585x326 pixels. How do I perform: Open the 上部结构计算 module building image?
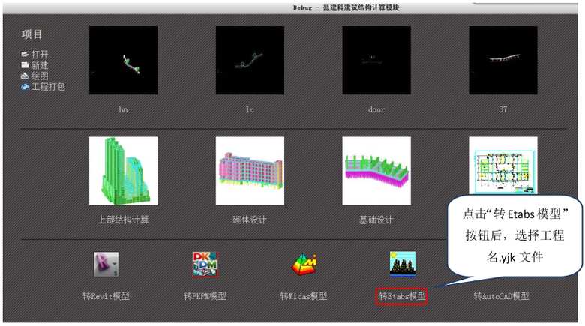pyautogui.click(x=123, y=171)
